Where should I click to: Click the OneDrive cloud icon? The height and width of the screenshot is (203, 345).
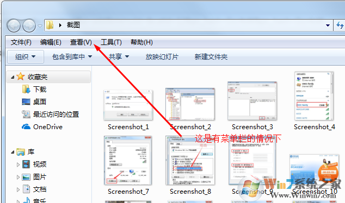pyautogui.click(x=26, y=126)
